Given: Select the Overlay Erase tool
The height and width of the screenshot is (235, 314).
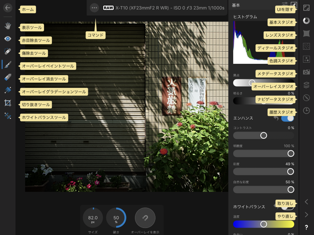Looking at the screenshot, I should (x=7, y=77).
